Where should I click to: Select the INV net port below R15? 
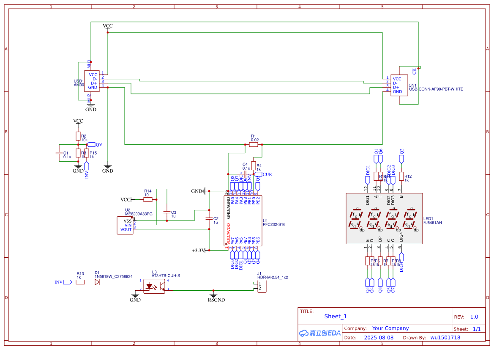(x=87, y=166)
